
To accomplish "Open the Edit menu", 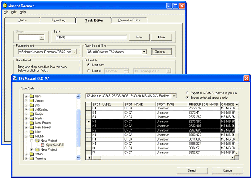I will pyautogui.click(x=14, y=12).
